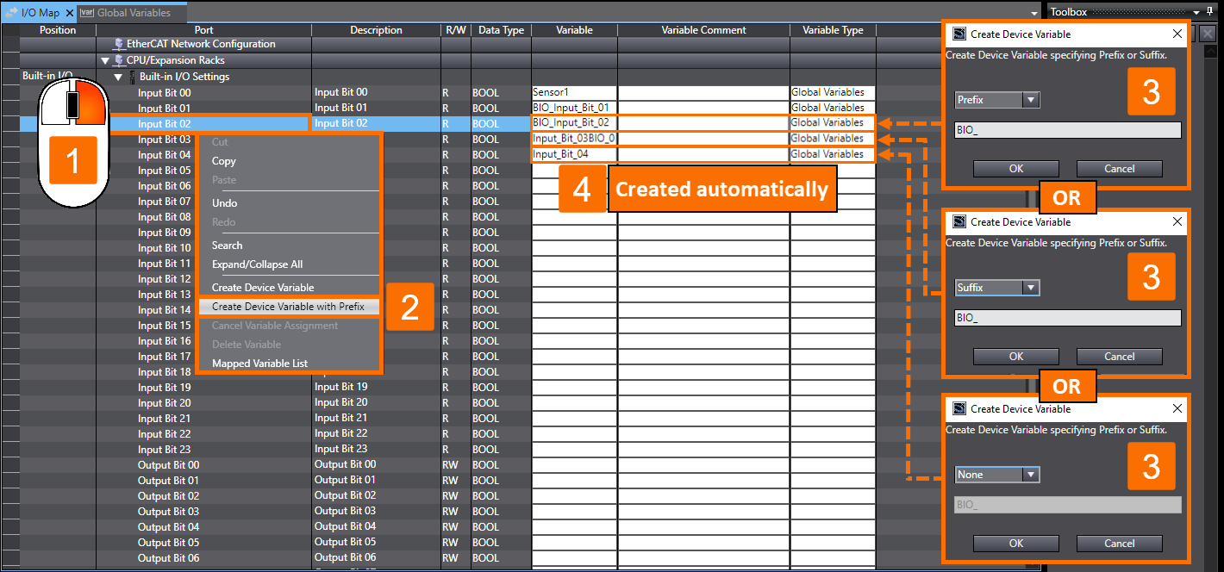Cancel the bottom Create Device Variable dialog

tap(1119, 544)
